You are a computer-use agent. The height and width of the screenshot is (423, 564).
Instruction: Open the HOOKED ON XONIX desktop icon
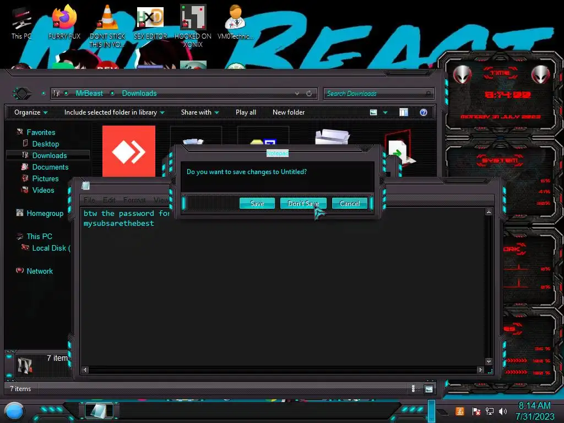click(x=193, y=26)
